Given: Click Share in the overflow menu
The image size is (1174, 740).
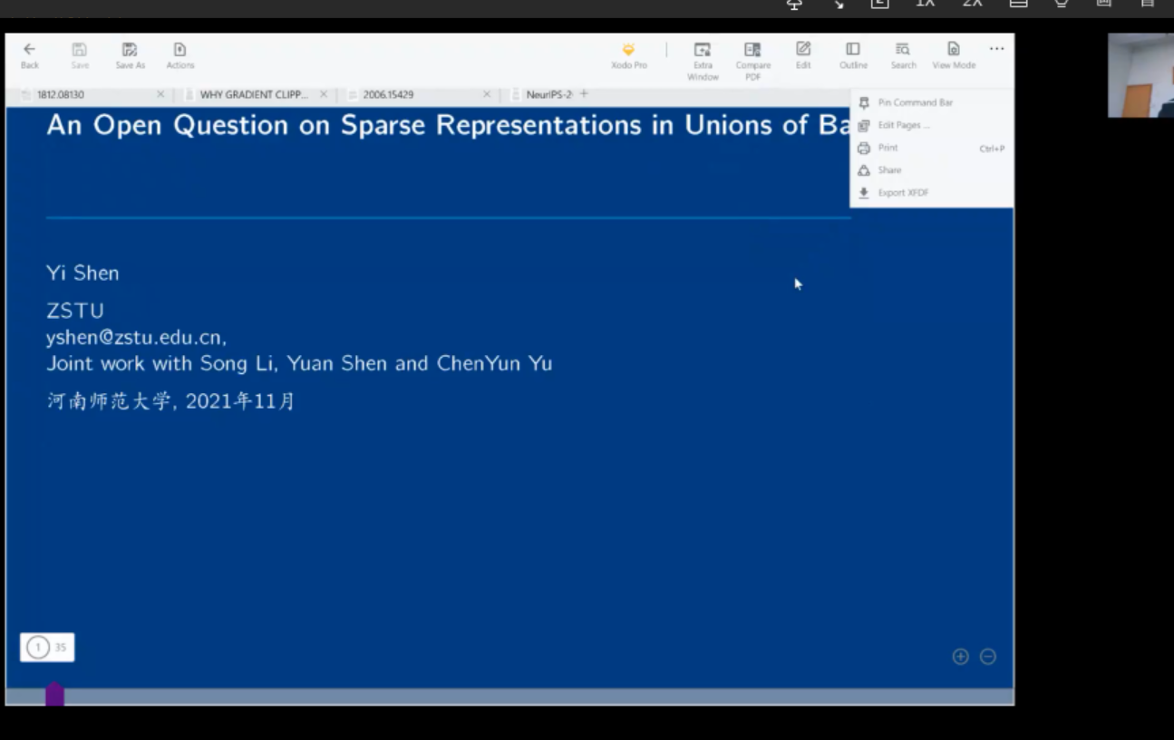Looking at the screenshot, I should (889, 170).
